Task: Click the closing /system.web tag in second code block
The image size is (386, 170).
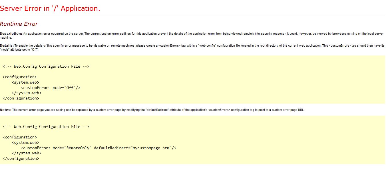Action: 27,153
